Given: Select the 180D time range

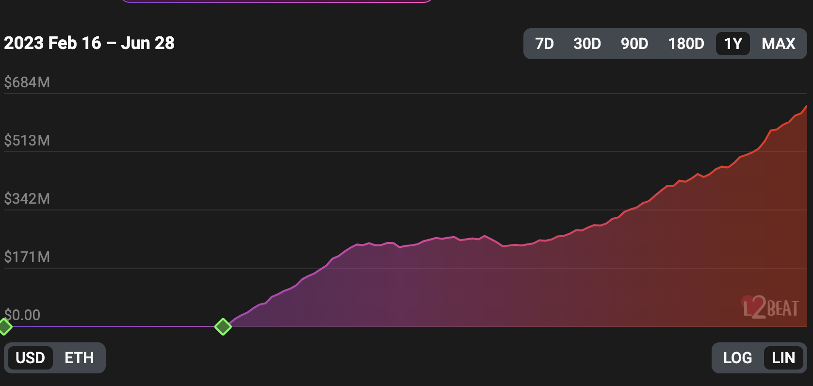Looking at the screenshot, I should [686, 44].
